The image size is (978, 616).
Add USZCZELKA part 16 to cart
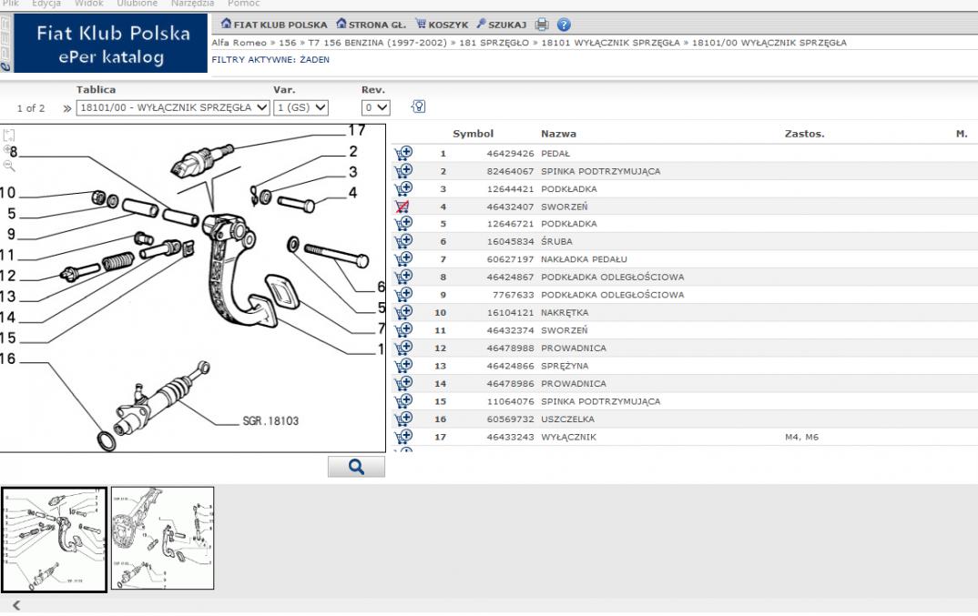(402, 419)
